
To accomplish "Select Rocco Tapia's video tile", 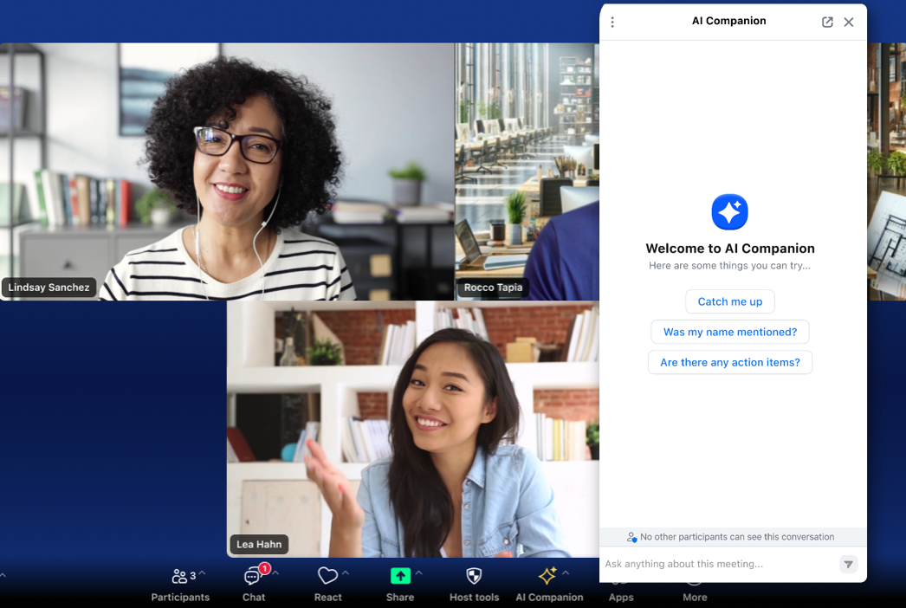I will 527,171.
